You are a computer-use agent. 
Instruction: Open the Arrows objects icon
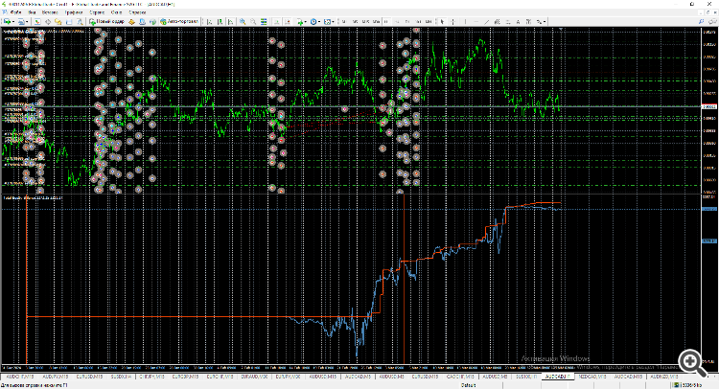[x=539, y=21]
